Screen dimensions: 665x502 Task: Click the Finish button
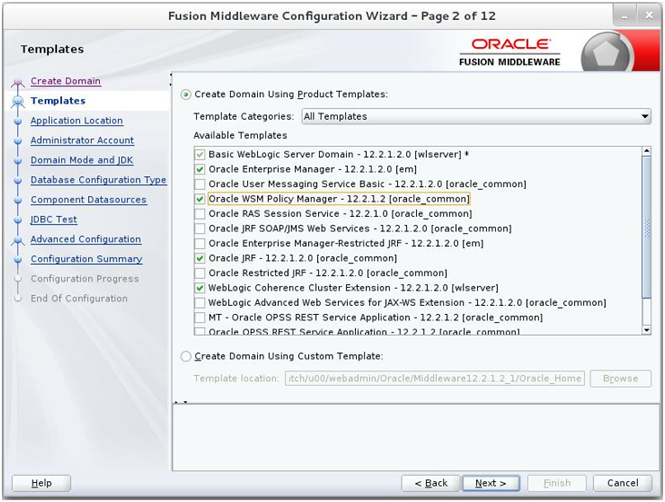click(557, 483)
